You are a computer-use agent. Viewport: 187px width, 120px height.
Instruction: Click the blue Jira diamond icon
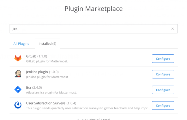click(18, 90)
